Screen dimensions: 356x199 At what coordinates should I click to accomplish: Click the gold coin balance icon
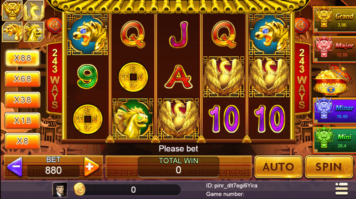coord(80,189)
